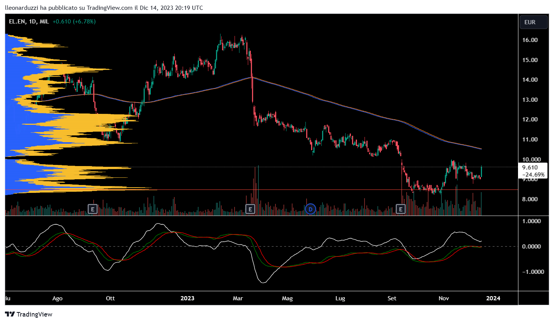Image resolution: width=554 pixels, height=323 pixels.
Task: Click the +0.610 (+6.78%) change value
Action: coord(74,22)
